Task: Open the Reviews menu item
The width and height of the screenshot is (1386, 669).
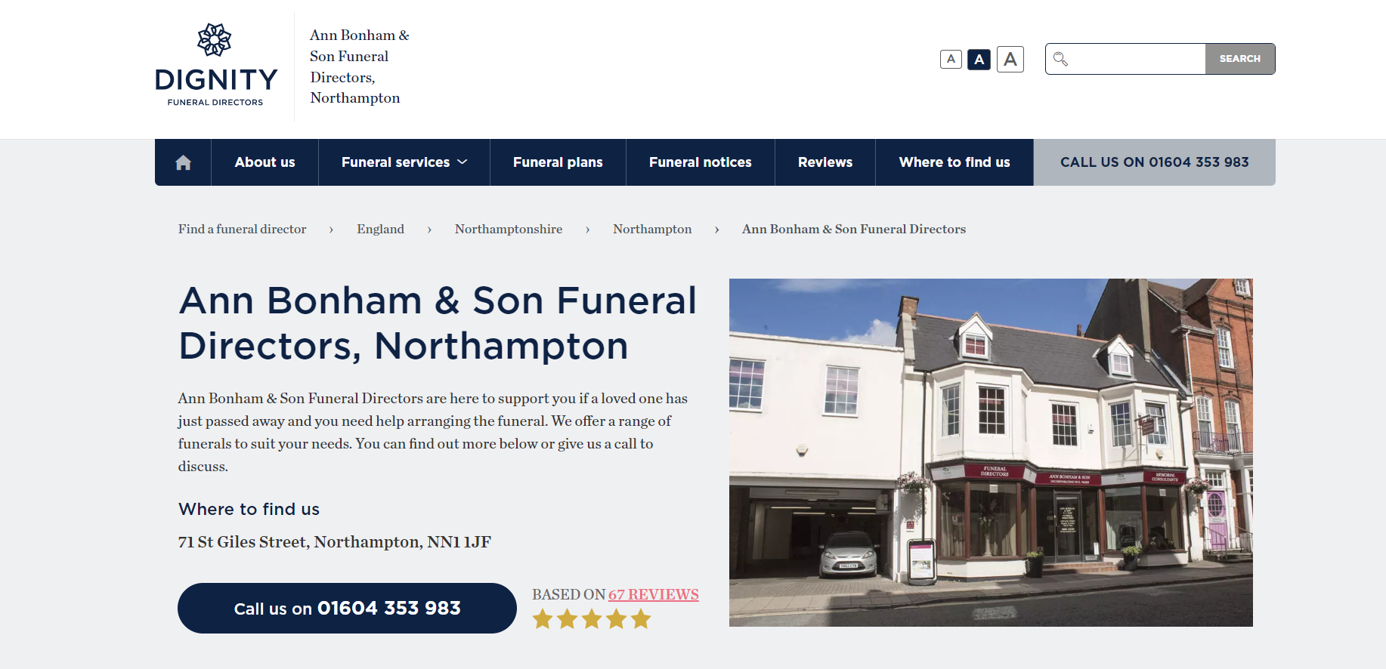Action: click(x=825, y=162)
